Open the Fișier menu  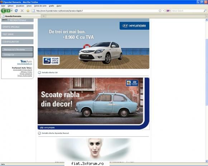coord(3,6)
